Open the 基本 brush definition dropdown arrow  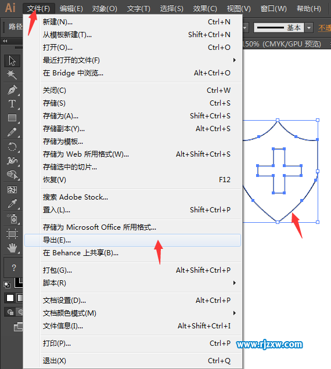(309, 27)
